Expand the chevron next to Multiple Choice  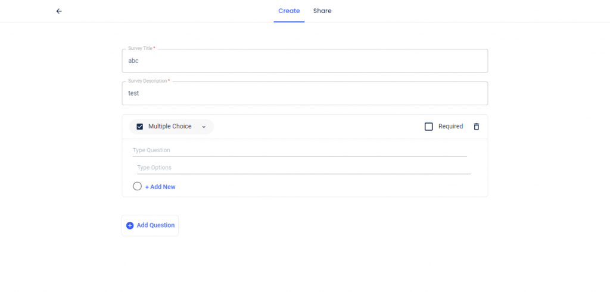click(x=204, y=127)
